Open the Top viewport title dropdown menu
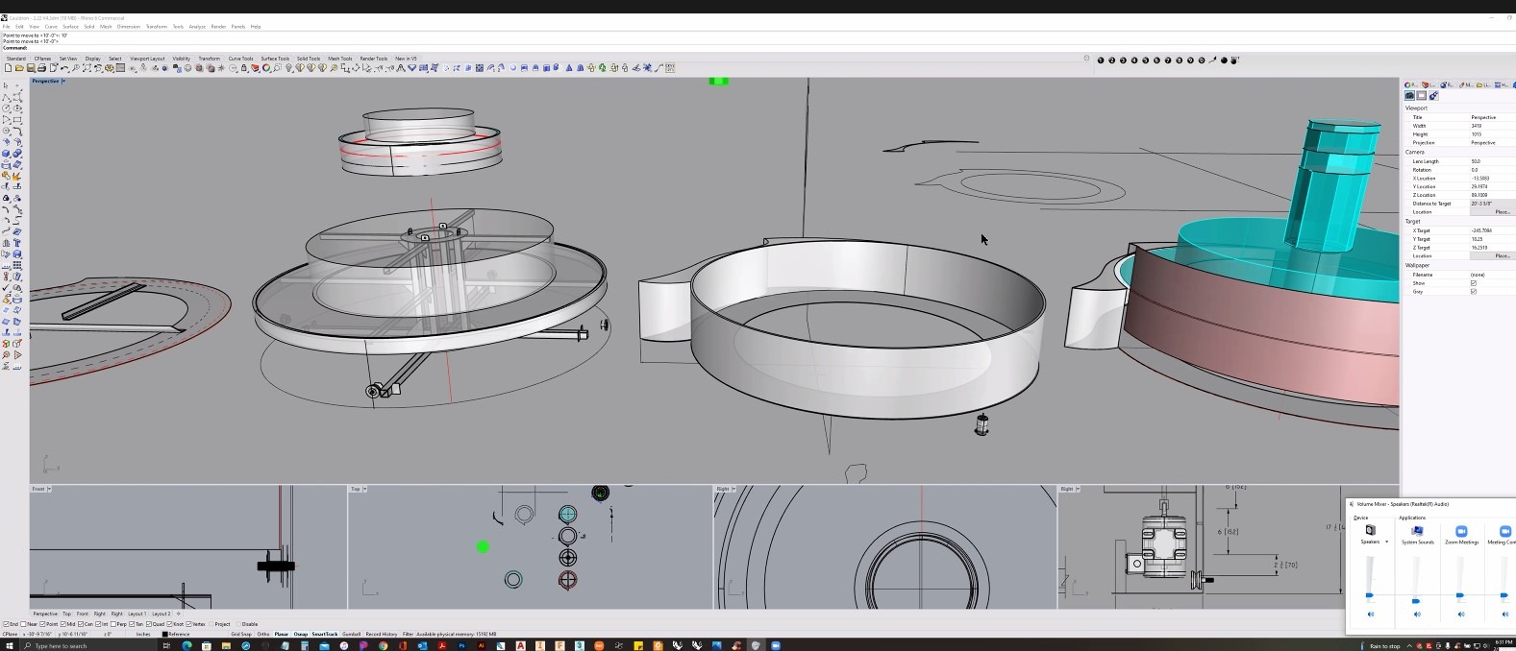The image size is (1516, 651). pyautogui.click(x=365, y=489)
